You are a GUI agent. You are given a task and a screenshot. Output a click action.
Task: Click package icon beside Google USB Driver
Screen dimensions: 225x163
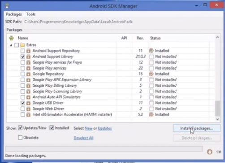[x=28, y=103]
